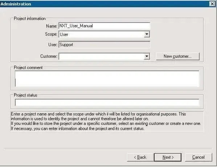Select the Scope combo box showing User
The image size is (217, 167).
pyautogui.click(x=105, y=34)
